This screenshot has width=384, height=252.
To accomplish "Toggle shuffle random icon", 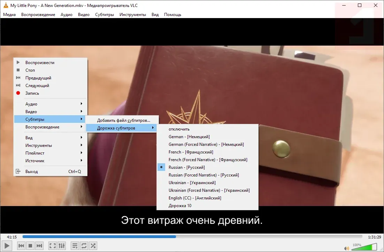I will pyautogui.click(x=93, y=246).
